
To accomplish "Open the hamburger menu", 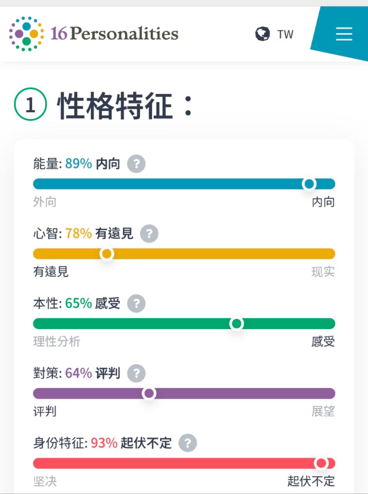I will pos(344,34).
